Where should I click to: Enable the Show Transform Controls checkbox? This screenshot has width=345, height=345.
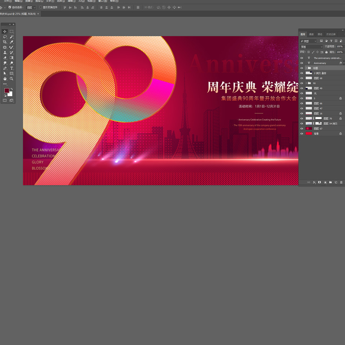(x=41, y=7)
